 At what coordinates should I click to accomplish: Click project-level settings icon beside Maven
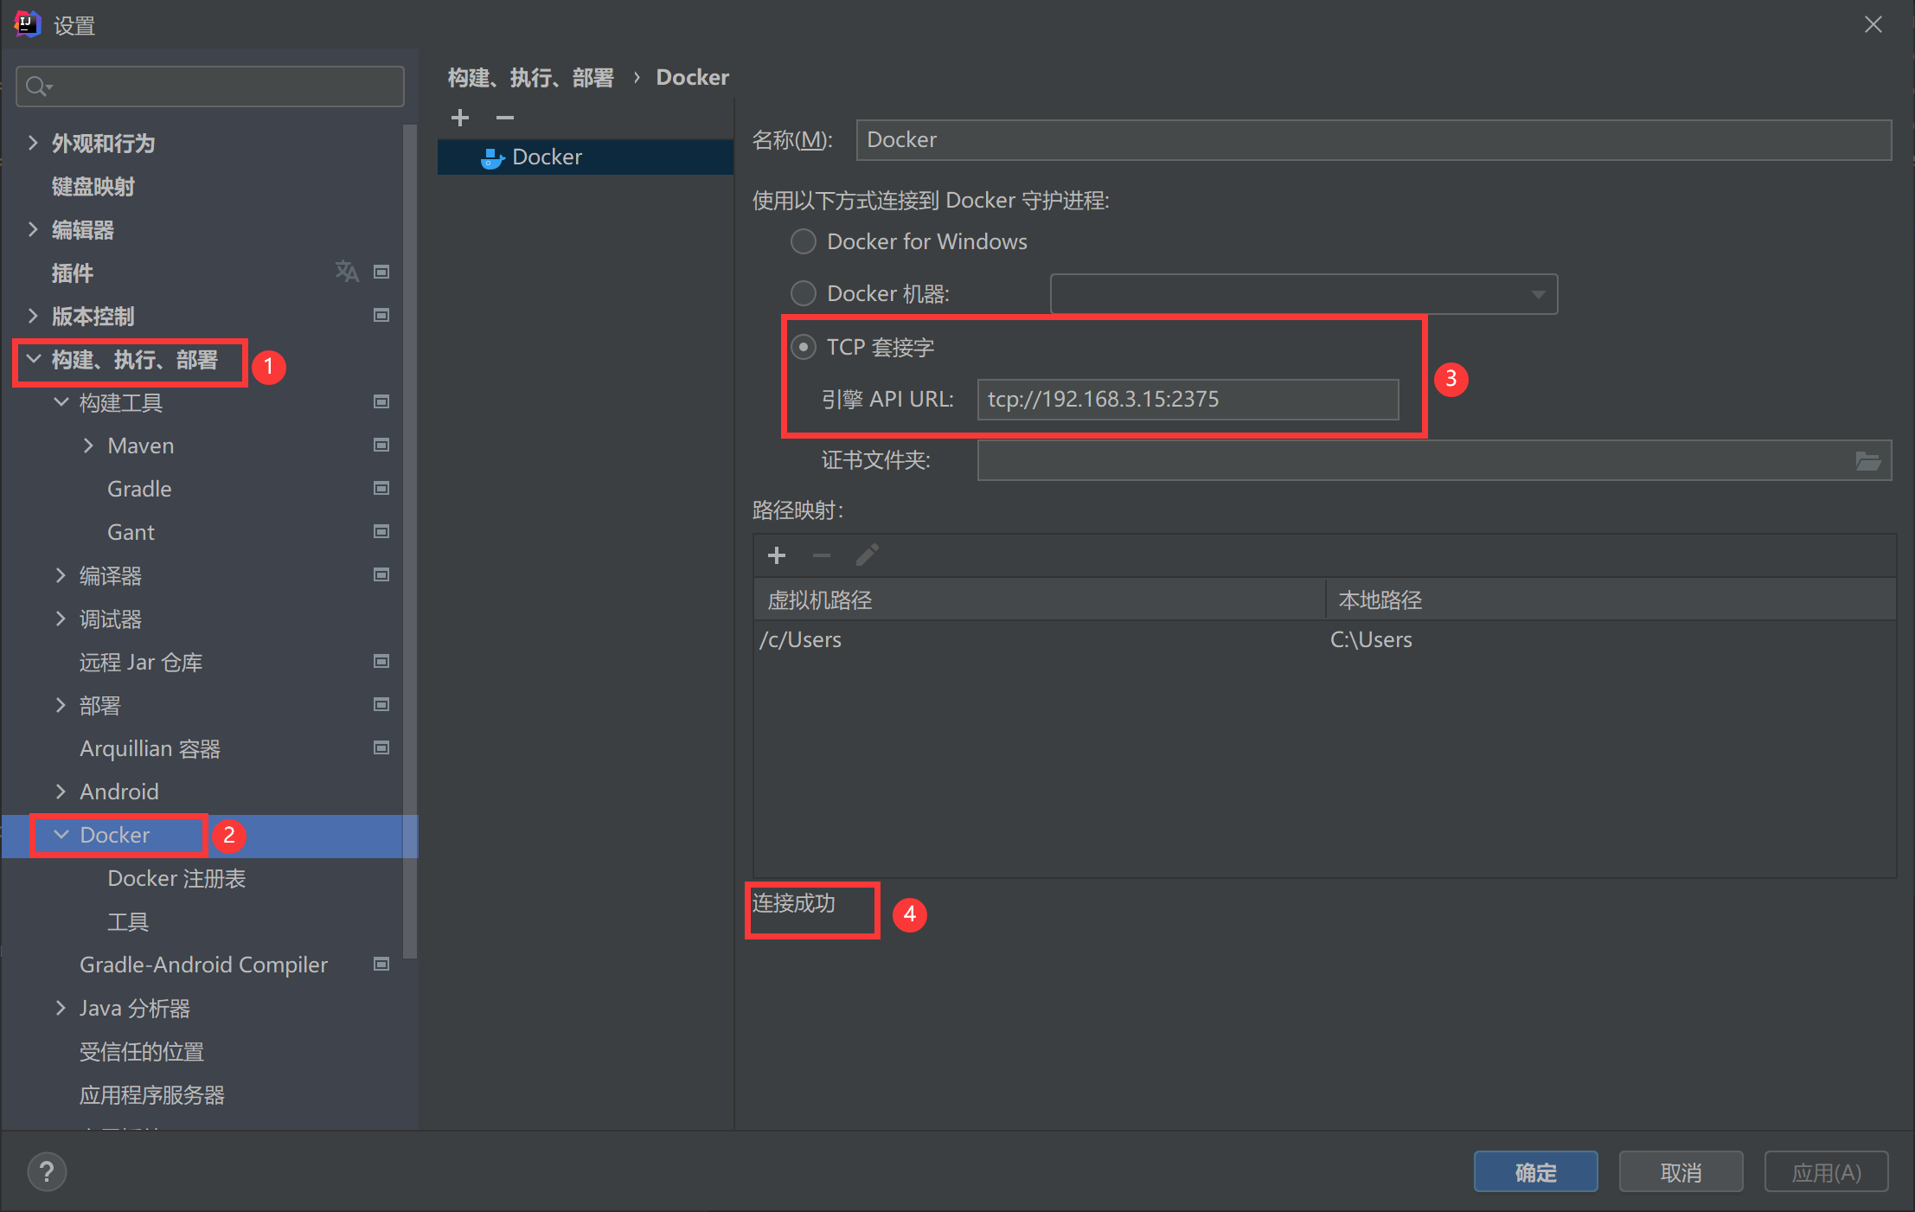point(381,446)
